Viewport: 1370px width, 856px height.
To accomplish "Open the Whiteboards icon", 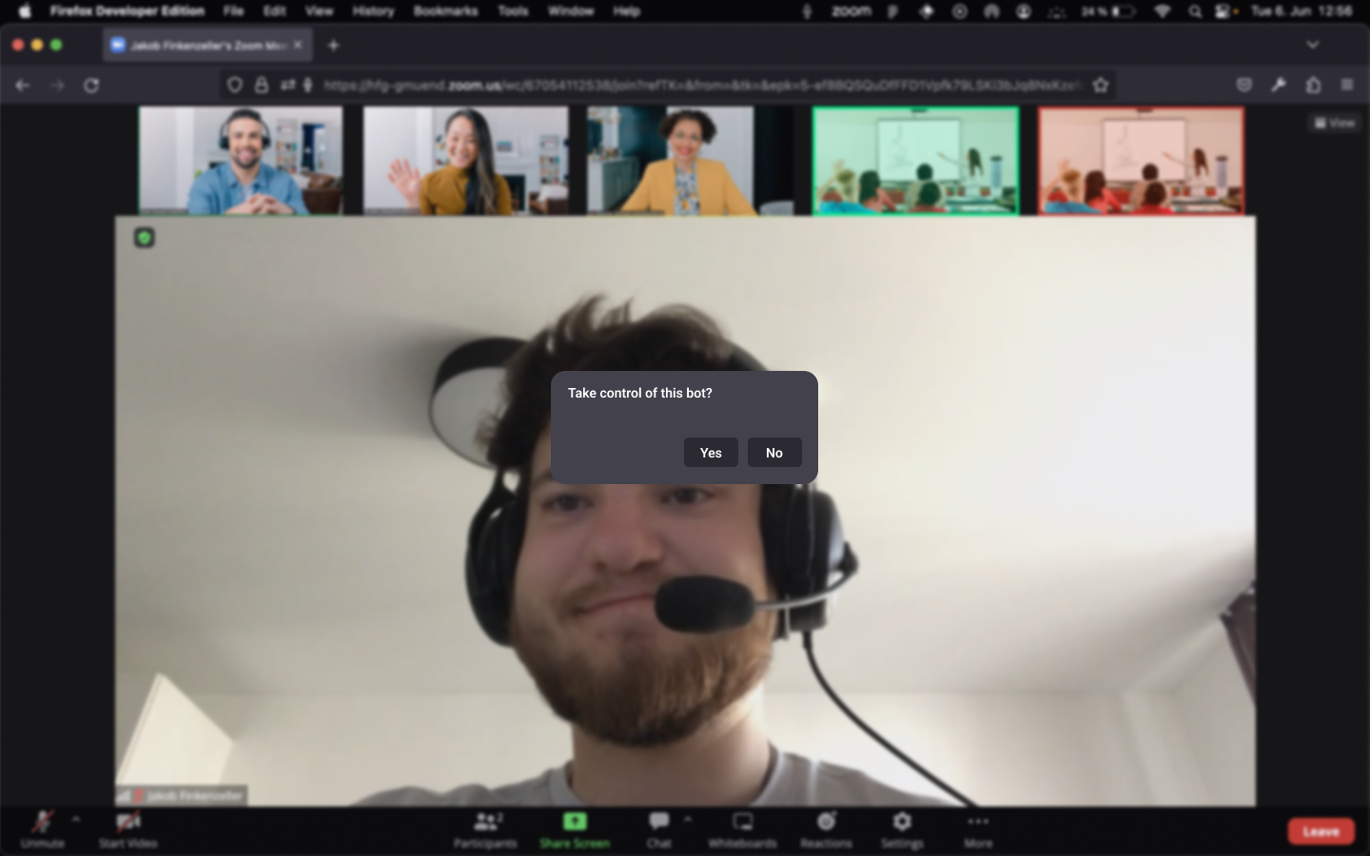I will pos(743,821).
